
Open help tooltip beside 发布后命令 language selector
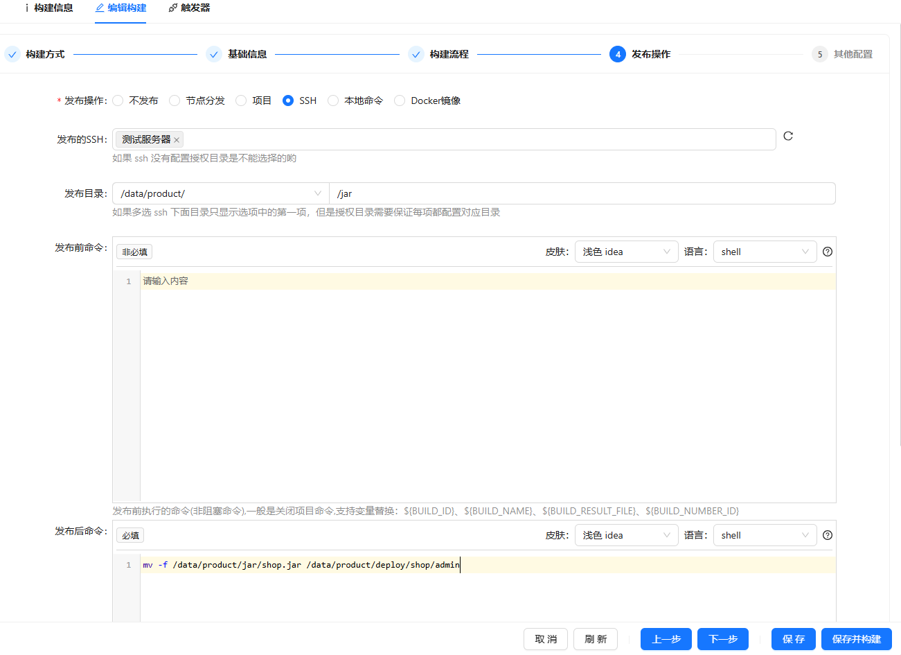(x=827, y=535)
